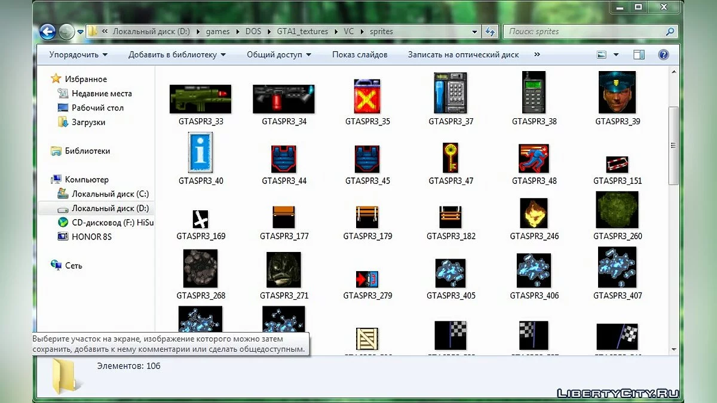Select the blue info sign GTASPR3_40 image

pos(201,153)
